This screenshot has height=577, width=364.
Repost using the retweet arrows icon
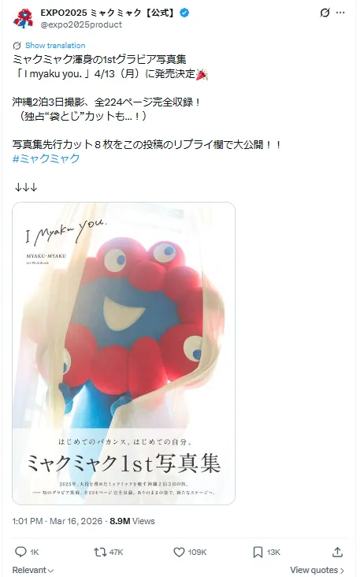click(x=99, y=552)
